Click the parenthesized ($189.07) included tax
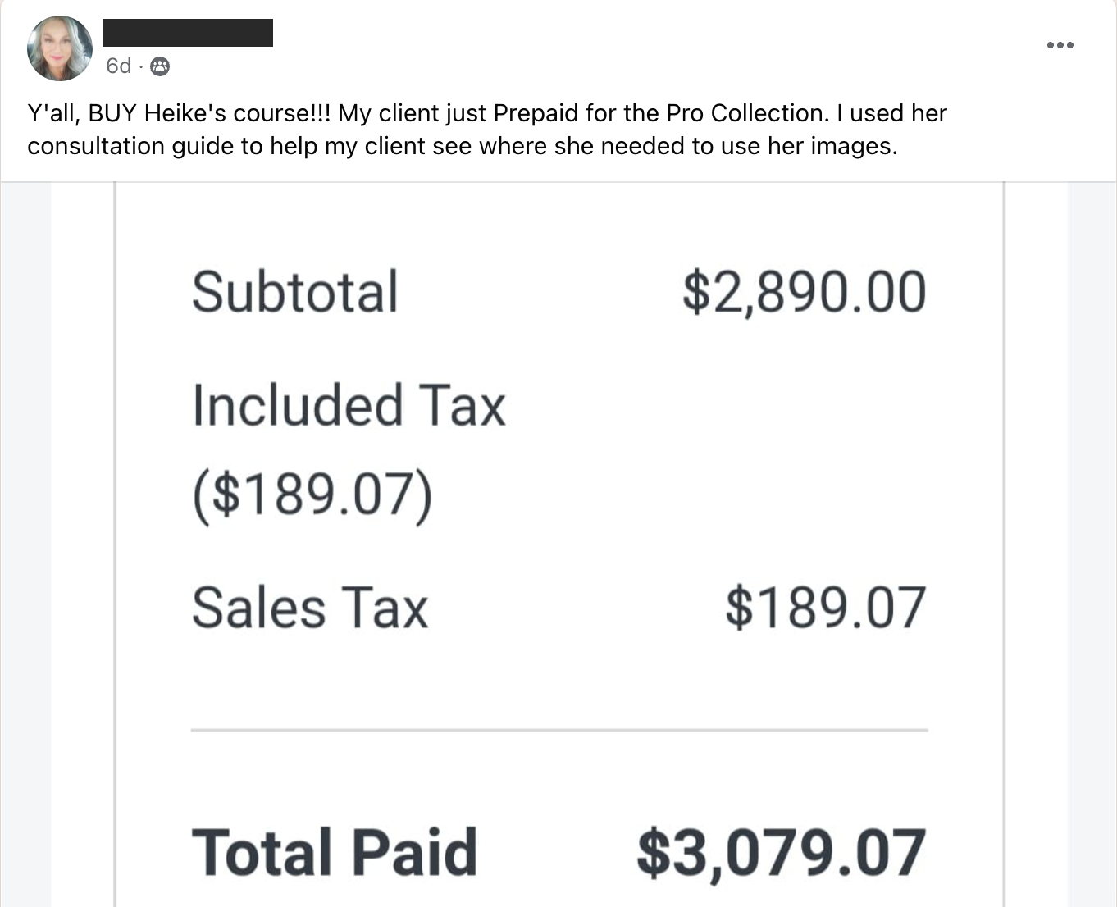1117x907 pixels. [312, 495]
